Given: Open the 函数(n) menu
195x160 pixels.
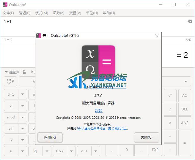Looking at the screenshot, I should (x=59, y=13).
